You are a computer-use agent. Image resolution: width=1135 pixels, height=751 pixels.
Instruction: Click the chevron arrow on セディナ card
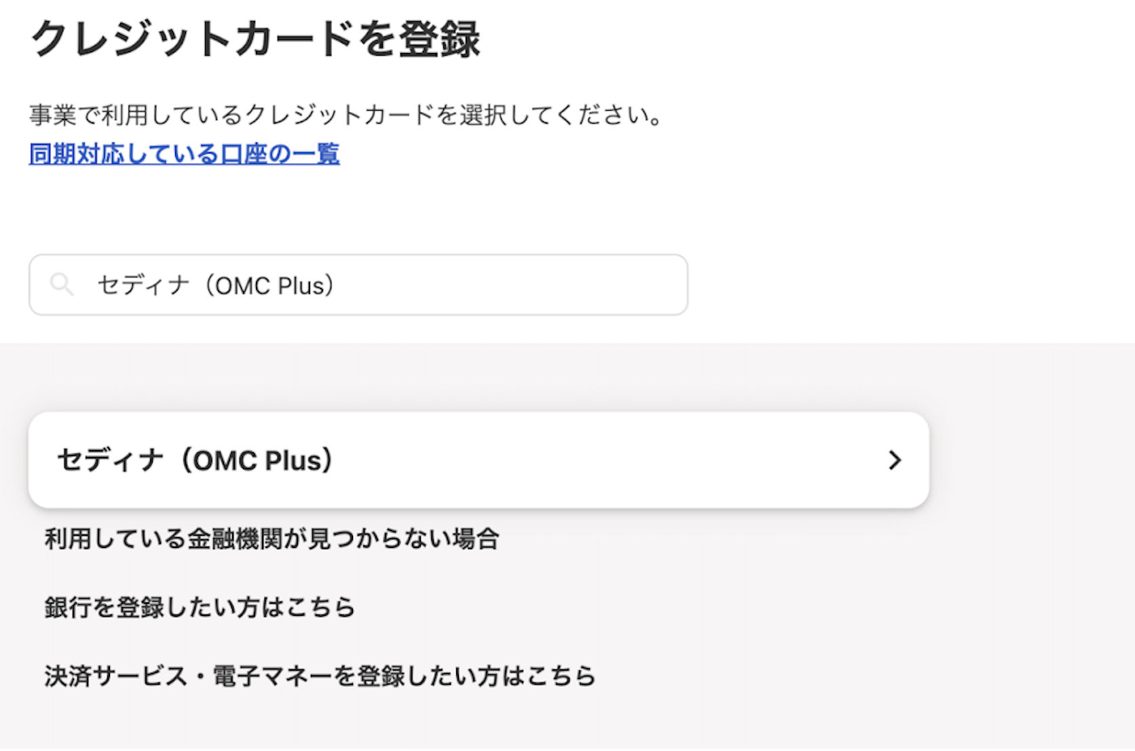click(x=895, y=460)
